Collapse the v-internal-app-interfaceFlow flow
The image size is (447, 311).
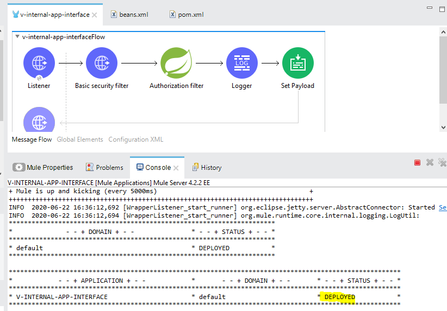(x=17, y=37)
